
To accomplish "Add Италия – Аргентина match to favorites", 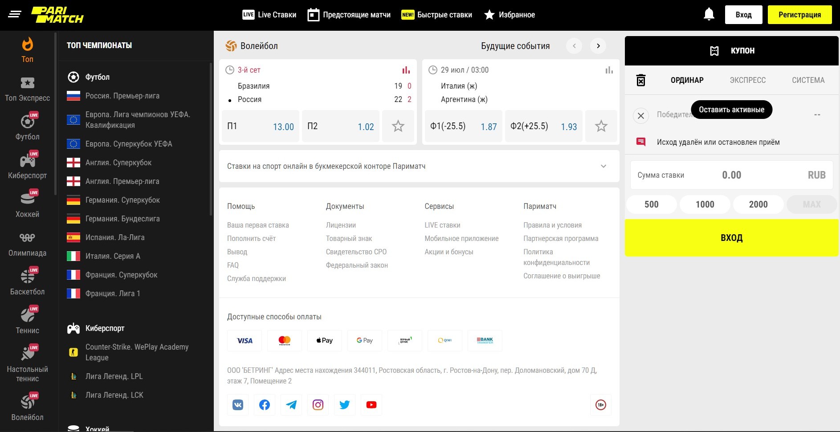I will [x=601, y=126].
